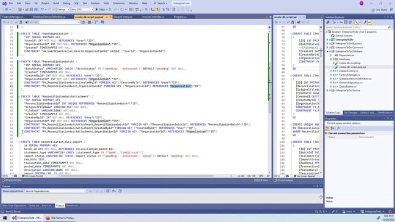Viewport: 395px width, 222px height.
Task: Expand the EnterpriseToDo.Business project
Action: tap(328, 44)
